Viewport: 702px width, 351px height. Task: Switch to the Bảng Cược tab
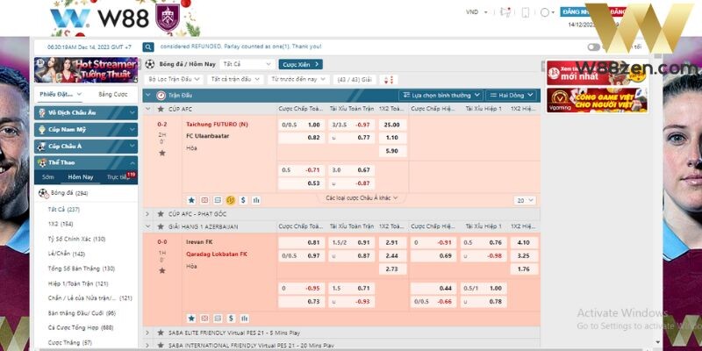pos(112,94)
